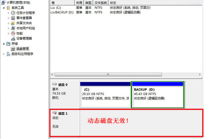The image size is (204, 139).
Task: Select the BACKUP (D:) 45.43 GB partition block
Action: click(x=158, y=95)
